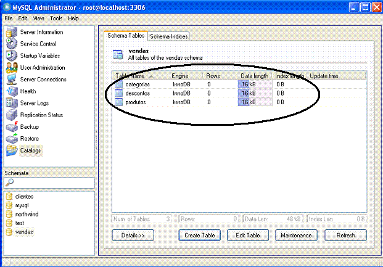
Task: Select the Server Information label
Action: [41, 32]
